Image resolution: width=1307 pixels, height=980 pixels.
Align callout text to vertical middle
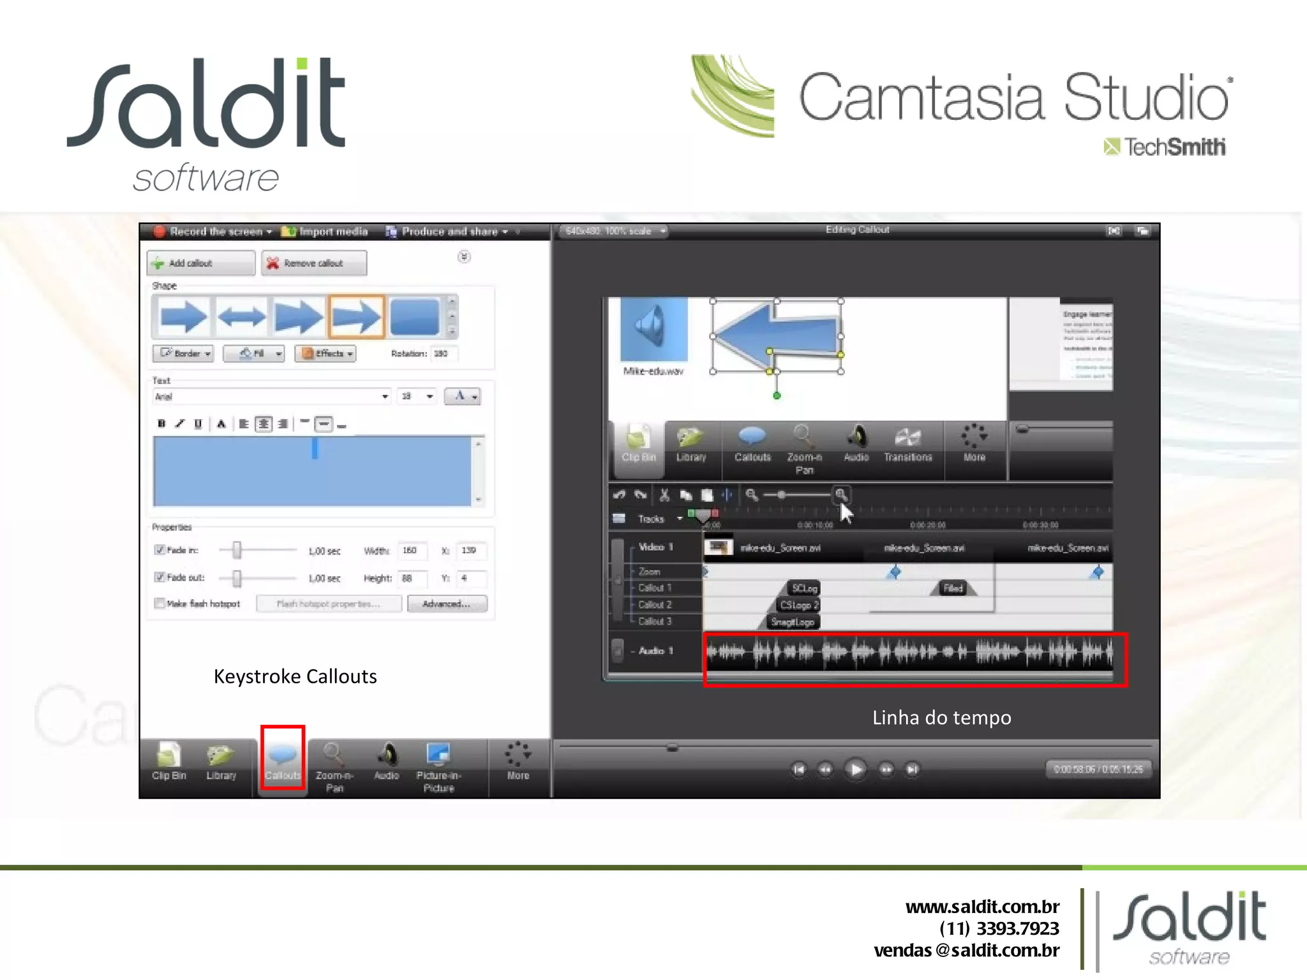[324, 424]
